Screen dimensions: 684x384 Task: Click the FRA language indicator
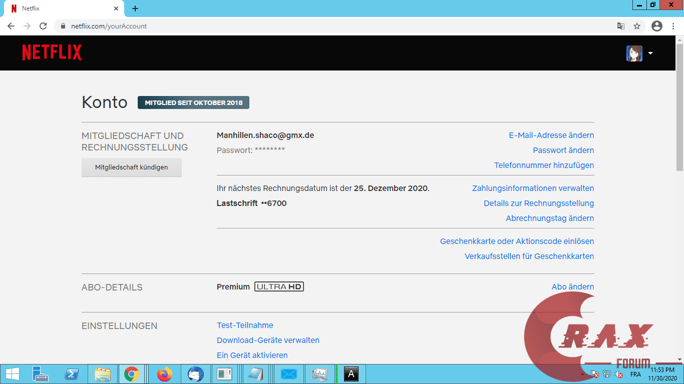click(635, 374)
